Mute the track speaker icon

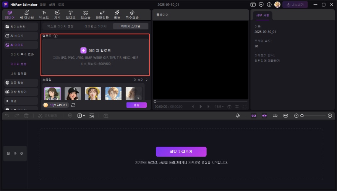pyautogui.click(x=21, y=154)
